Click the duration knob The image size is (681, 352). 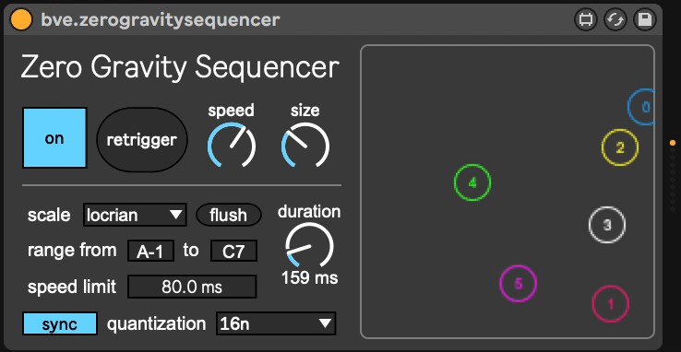tap(309, 245)
